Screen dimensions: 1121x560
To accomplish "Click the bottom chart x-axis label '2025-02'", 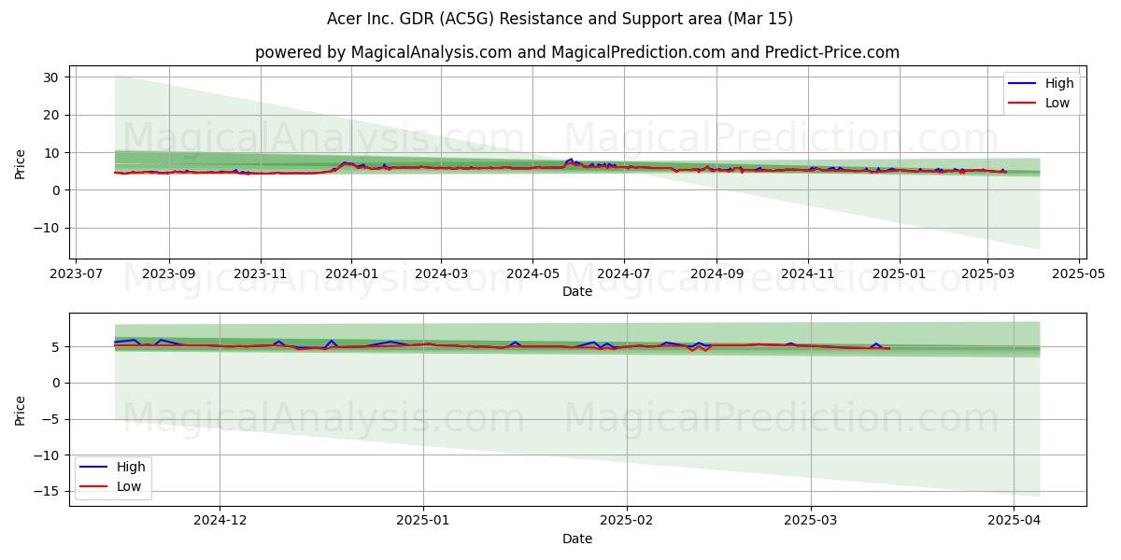I will pyautogui.click(x=627, y=522).
